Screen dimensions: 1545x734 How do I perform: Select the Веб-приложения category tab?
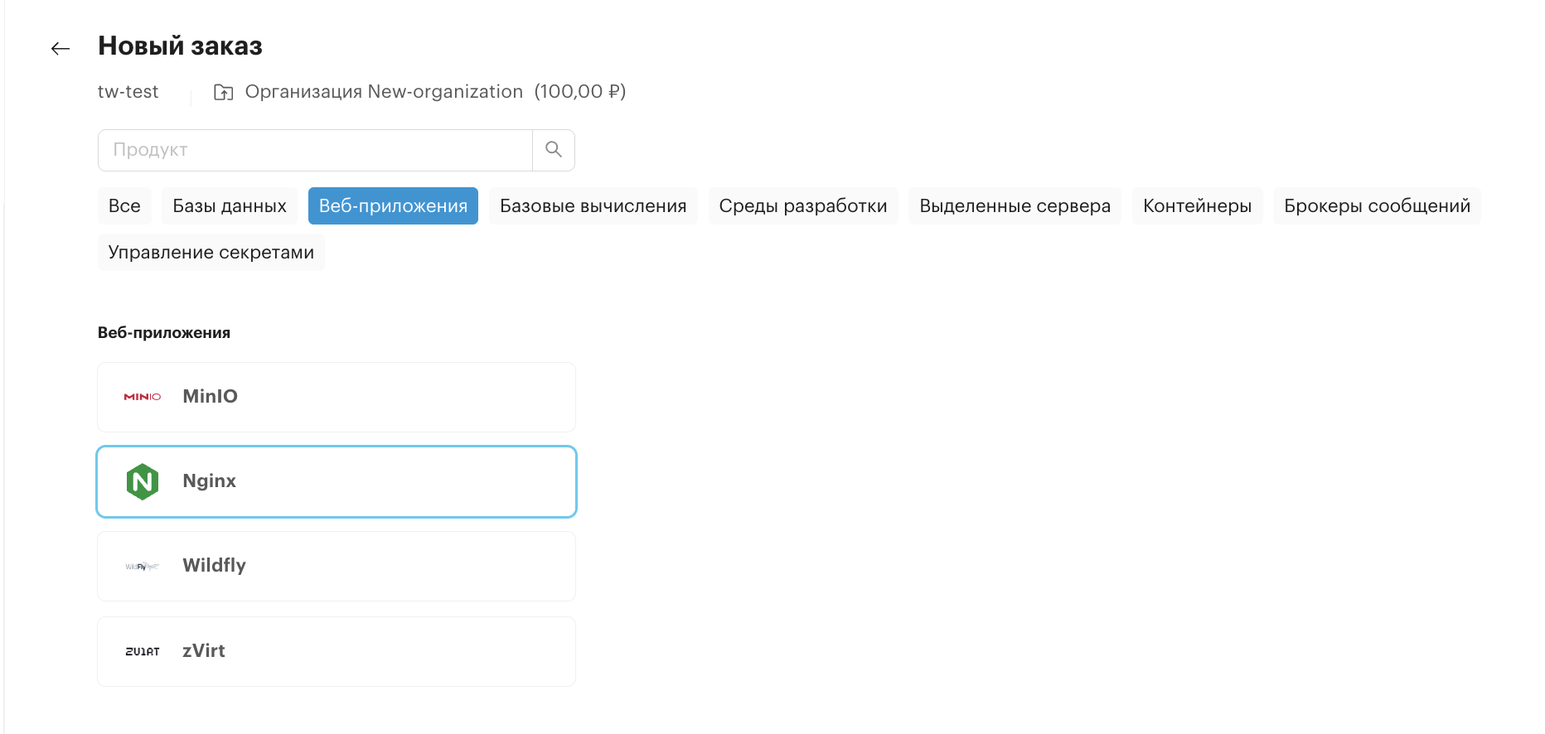[393, 205]
